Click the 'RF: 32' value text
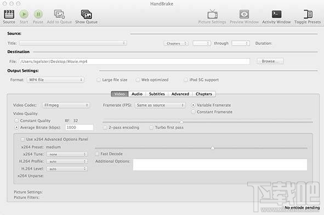The width and height of the screenshot is (324, 215). pyautogui.click(x=71, y=121)
